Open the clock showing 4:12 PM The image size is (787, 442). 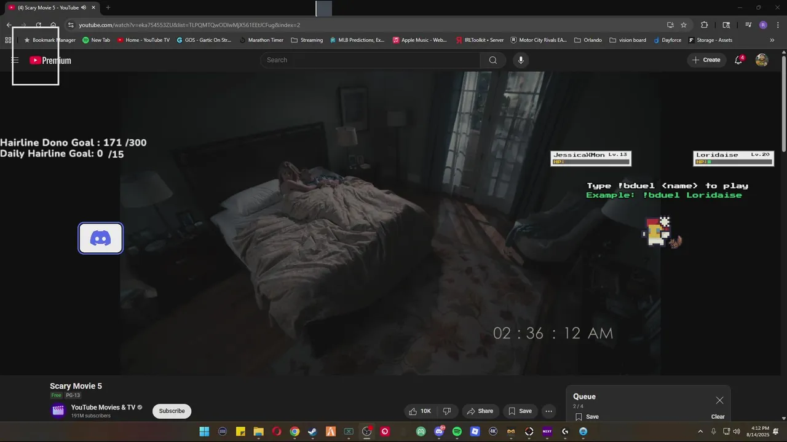(757, 432)
